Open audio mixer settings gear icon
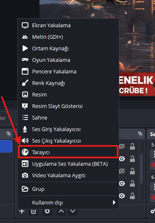Image resolution: width=155 pixels, height=223 pixels. point(153,211)
